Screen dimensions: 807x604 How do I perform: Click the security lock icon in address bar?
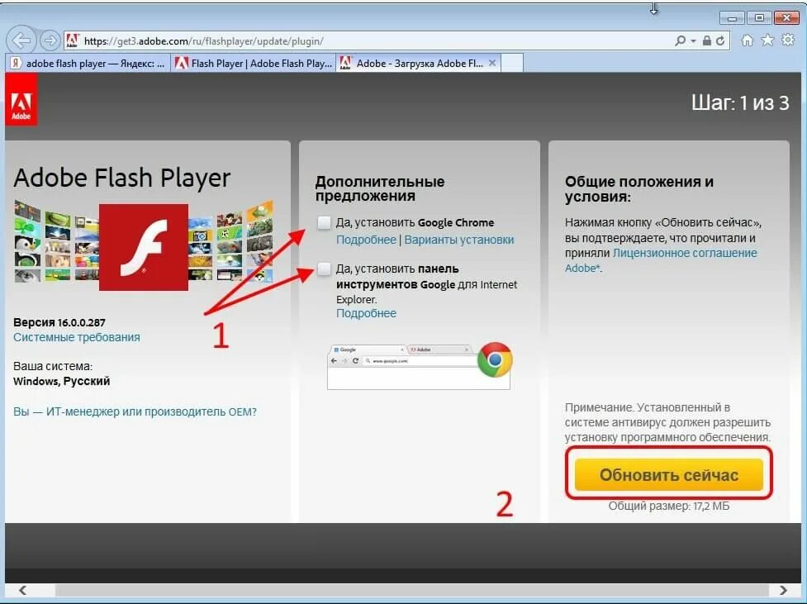(x=707, y=40)
